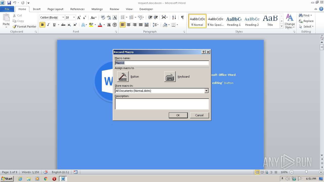Assign macro to Keyboard icon
Image resolution: width=324 pixels, height=182 pixels.
(170, 77)
